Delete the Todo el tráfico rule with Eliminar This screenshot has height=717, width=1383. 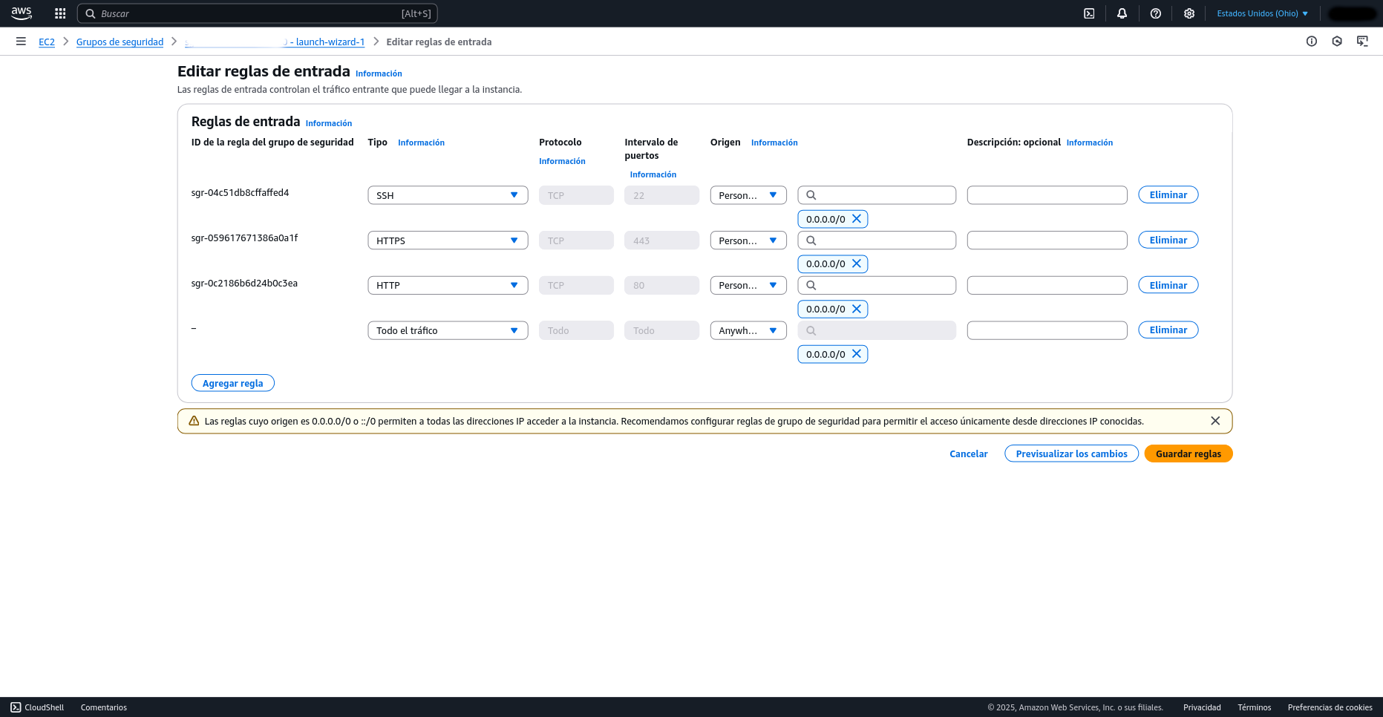point(1168,330)
